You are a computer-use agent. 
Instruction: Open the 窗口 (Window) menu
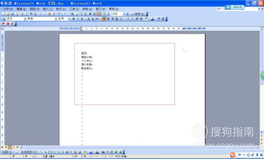101,9
